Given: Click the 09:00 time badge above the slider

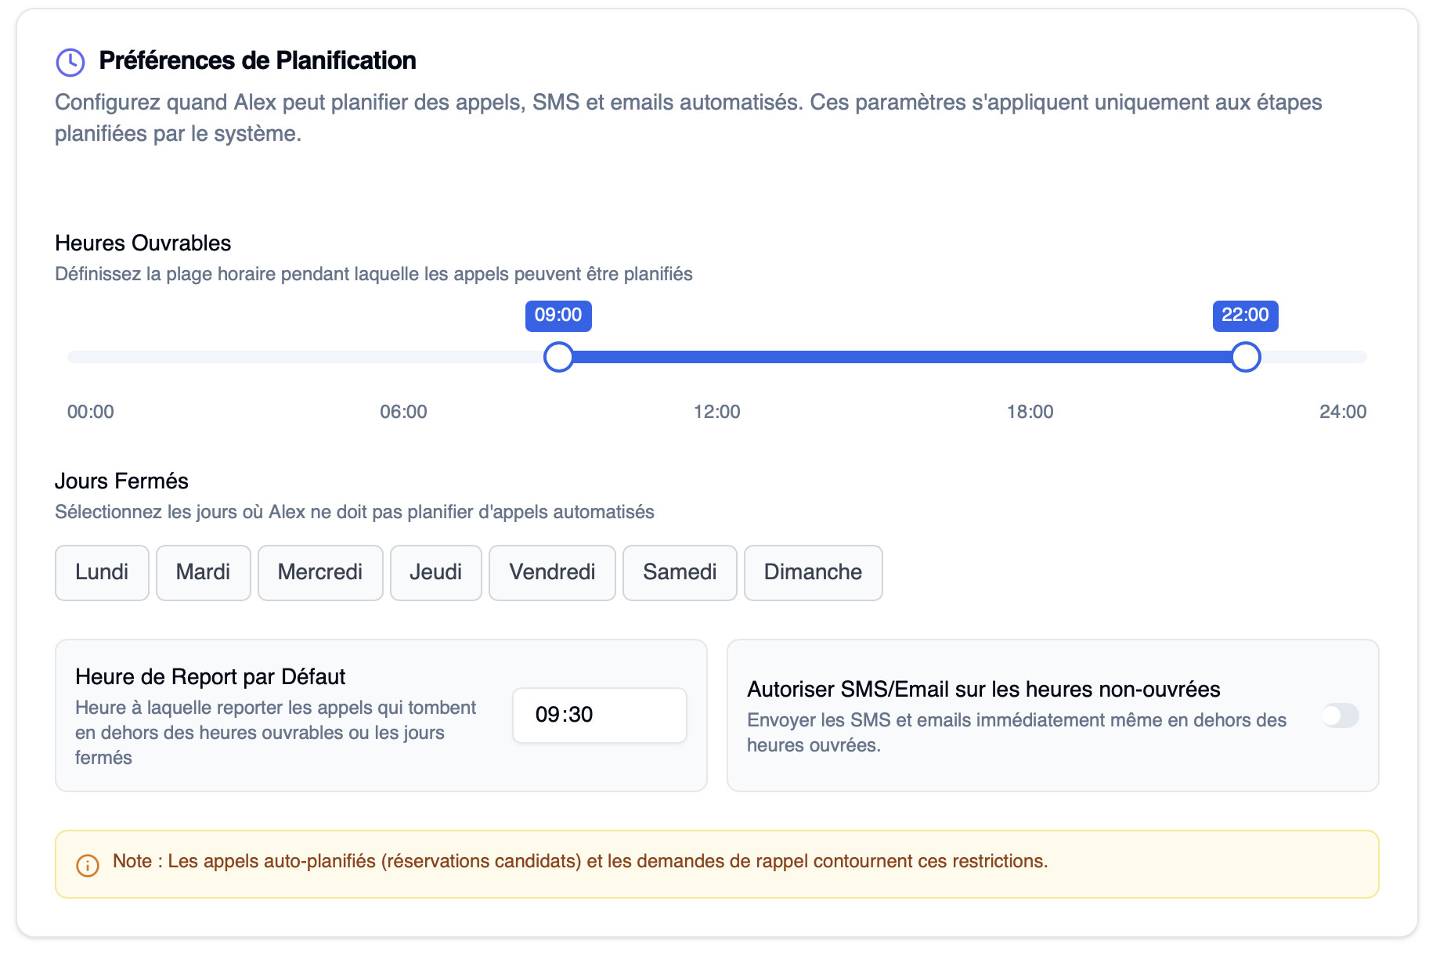Looking at the screenshot, I should [x=558, y=315].
